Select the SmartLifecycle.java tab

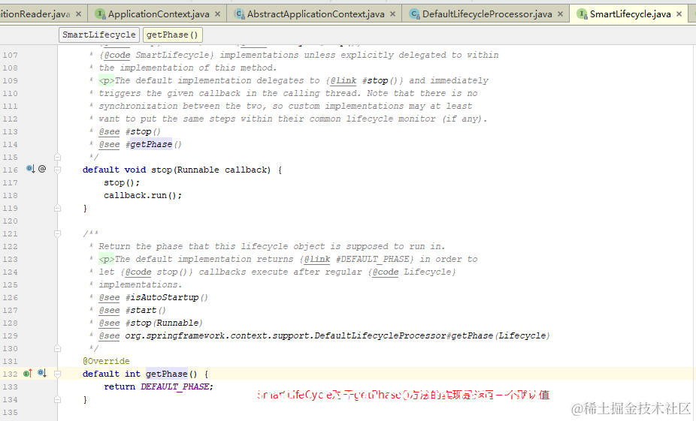pyautogui.click(x=629, y=14)
